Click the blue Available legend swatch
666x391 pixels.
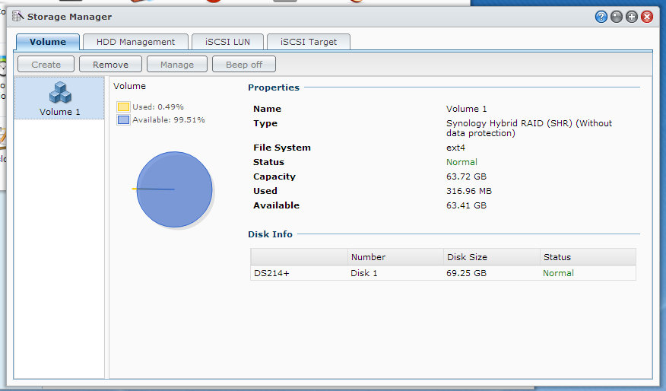pyautogui.click(x=124, y=120)
